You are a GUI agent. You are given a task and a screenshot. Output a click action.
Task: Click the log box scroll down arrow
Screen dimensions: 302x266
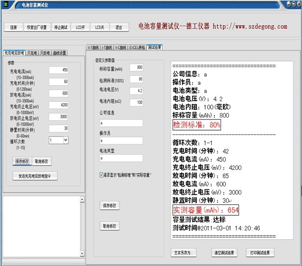[82, 253]
